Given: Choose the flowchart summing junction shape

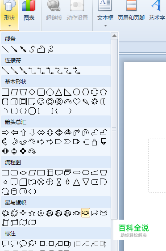Looking at the screenshot, I should click(x=41, y=182).
